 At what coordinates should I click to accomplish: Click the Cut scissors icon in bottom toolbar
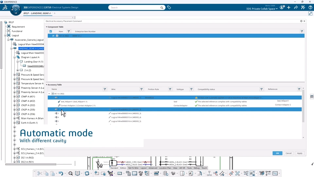[40, 173]
